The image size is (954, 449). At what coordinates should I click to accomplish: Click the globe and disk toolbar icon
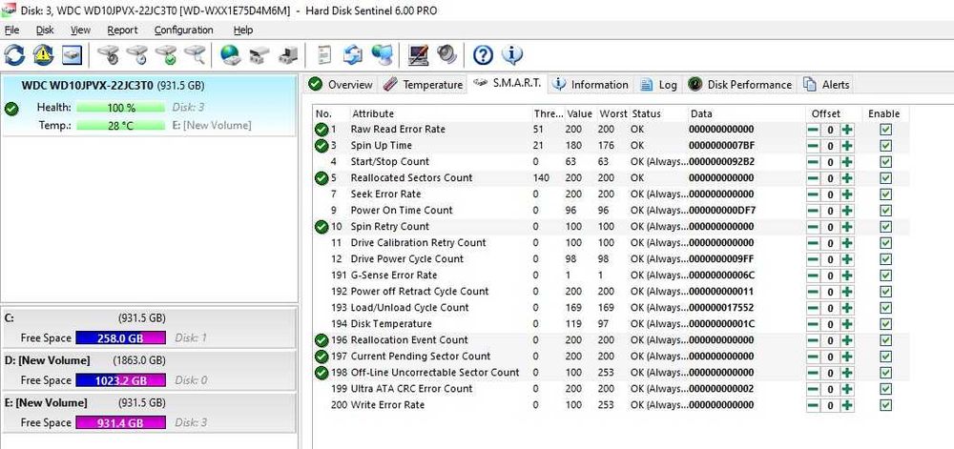pos(231,55)
